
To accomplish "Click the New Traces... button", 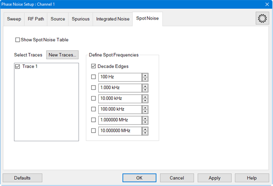I will [62, 55].
